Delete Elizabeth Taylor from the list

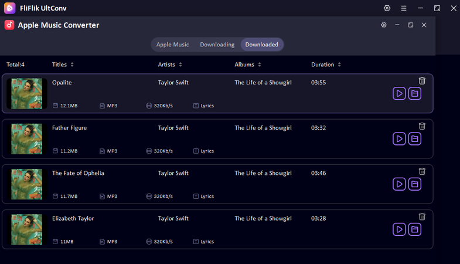pyautogui.click(x=422, y=216)
